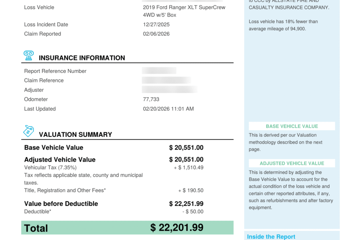
Task: Select the VALUATION SUMMARY section title
Action: 75,135
